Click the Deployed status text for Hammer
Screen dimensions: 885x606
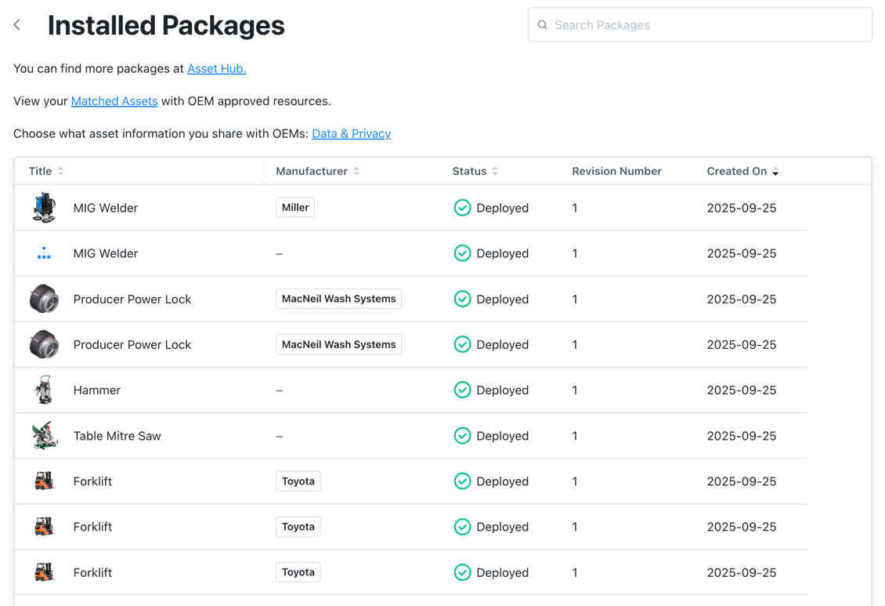[502, 390]
